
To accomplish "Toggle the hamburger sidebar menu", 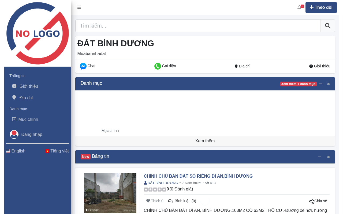I will click(x=79, y=7).
